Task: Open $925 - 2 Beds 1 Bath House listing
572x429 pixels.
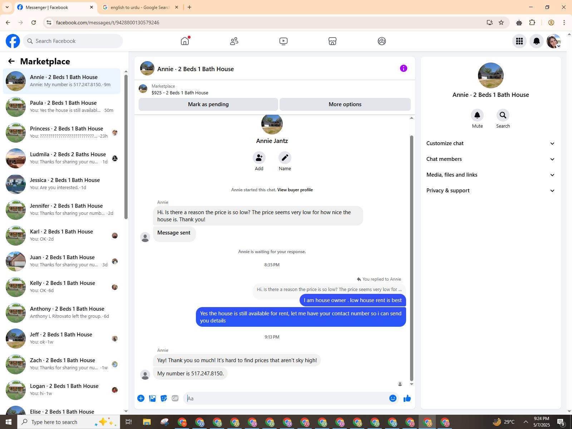Action: (x=180, y=93)
